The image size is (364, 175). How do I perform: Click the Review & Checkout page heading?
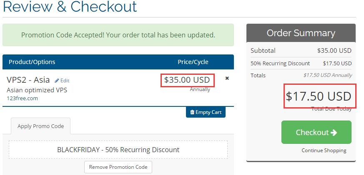coord(70,7)
